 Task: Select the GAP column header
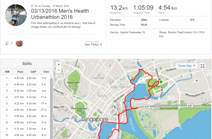(33, 72)
